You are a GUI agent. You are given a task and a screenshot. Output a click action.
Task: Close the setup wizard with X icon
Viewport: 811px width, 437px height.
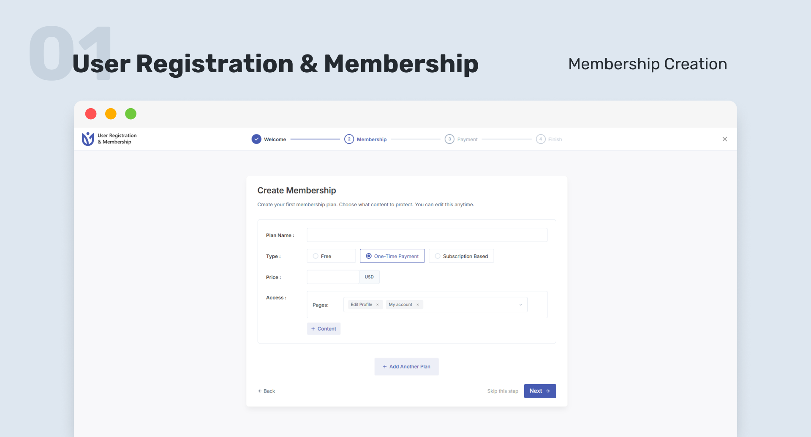[725, 139]
